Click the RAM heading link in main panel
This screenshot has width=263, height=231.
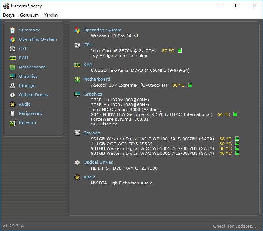(x=88, y=64)
